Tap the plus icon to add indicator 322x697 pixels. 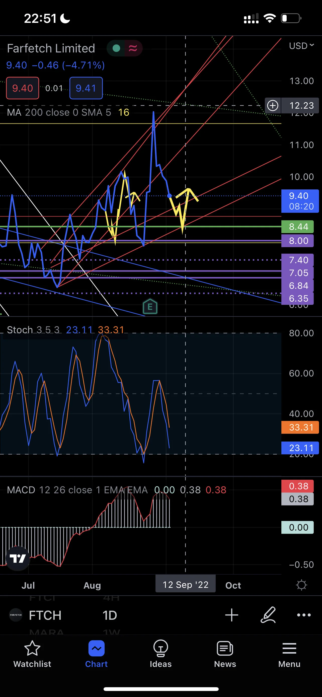pyautogui.click(x=232, y=615)
